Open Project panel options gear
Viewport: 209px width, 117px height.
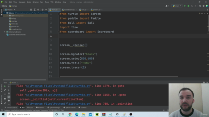(42, 10)
